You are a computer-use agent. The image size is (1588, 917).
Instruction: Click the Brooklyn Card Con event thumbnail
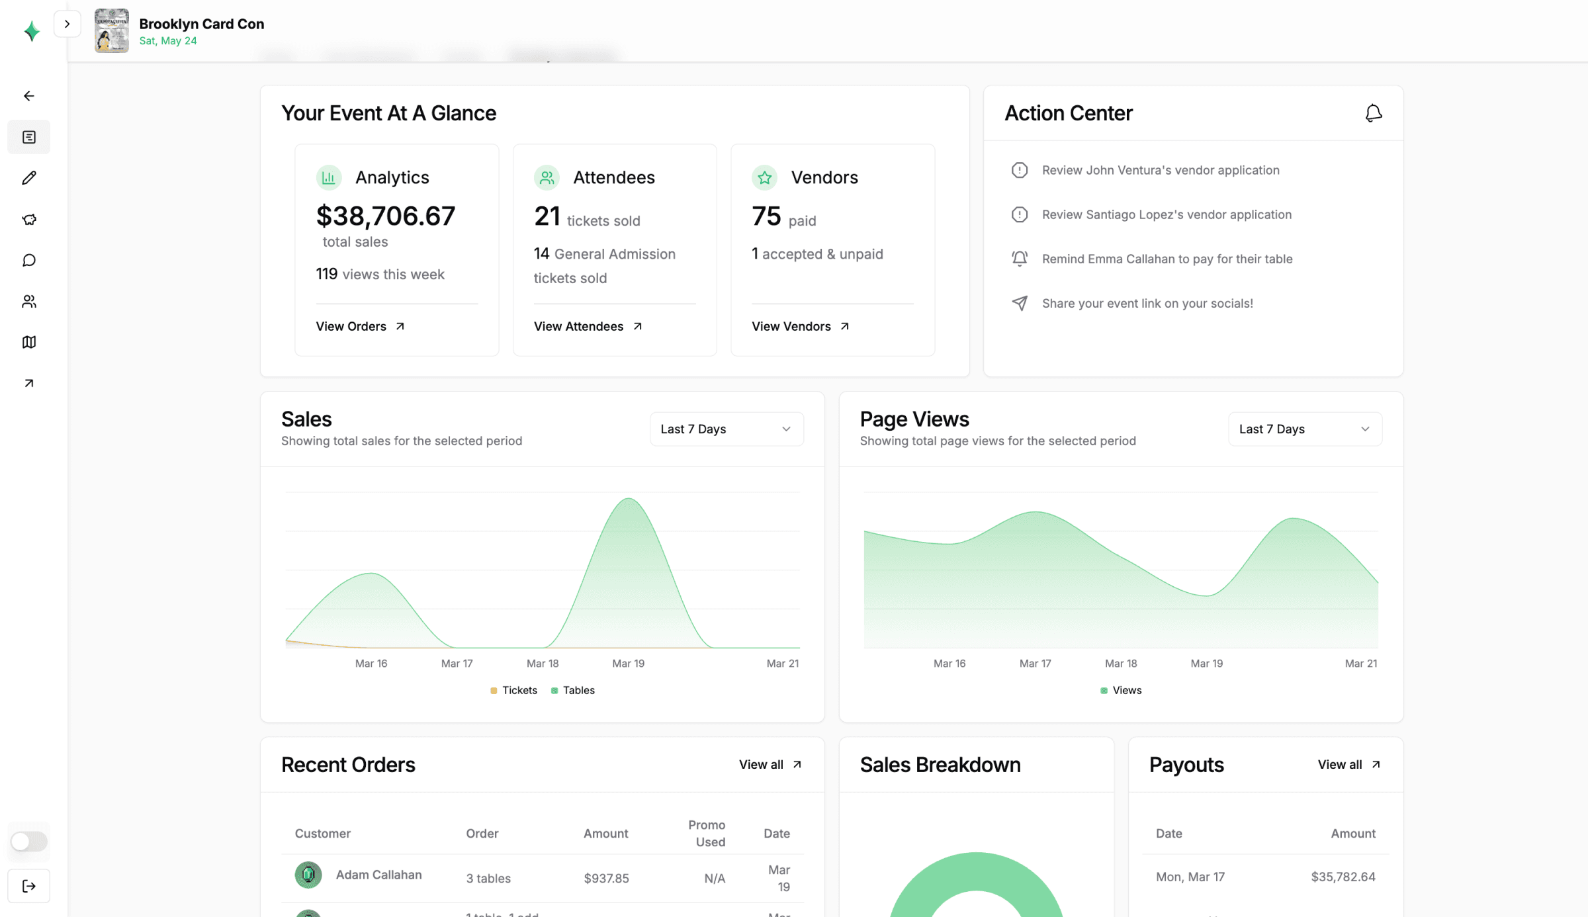click(111, 30)
